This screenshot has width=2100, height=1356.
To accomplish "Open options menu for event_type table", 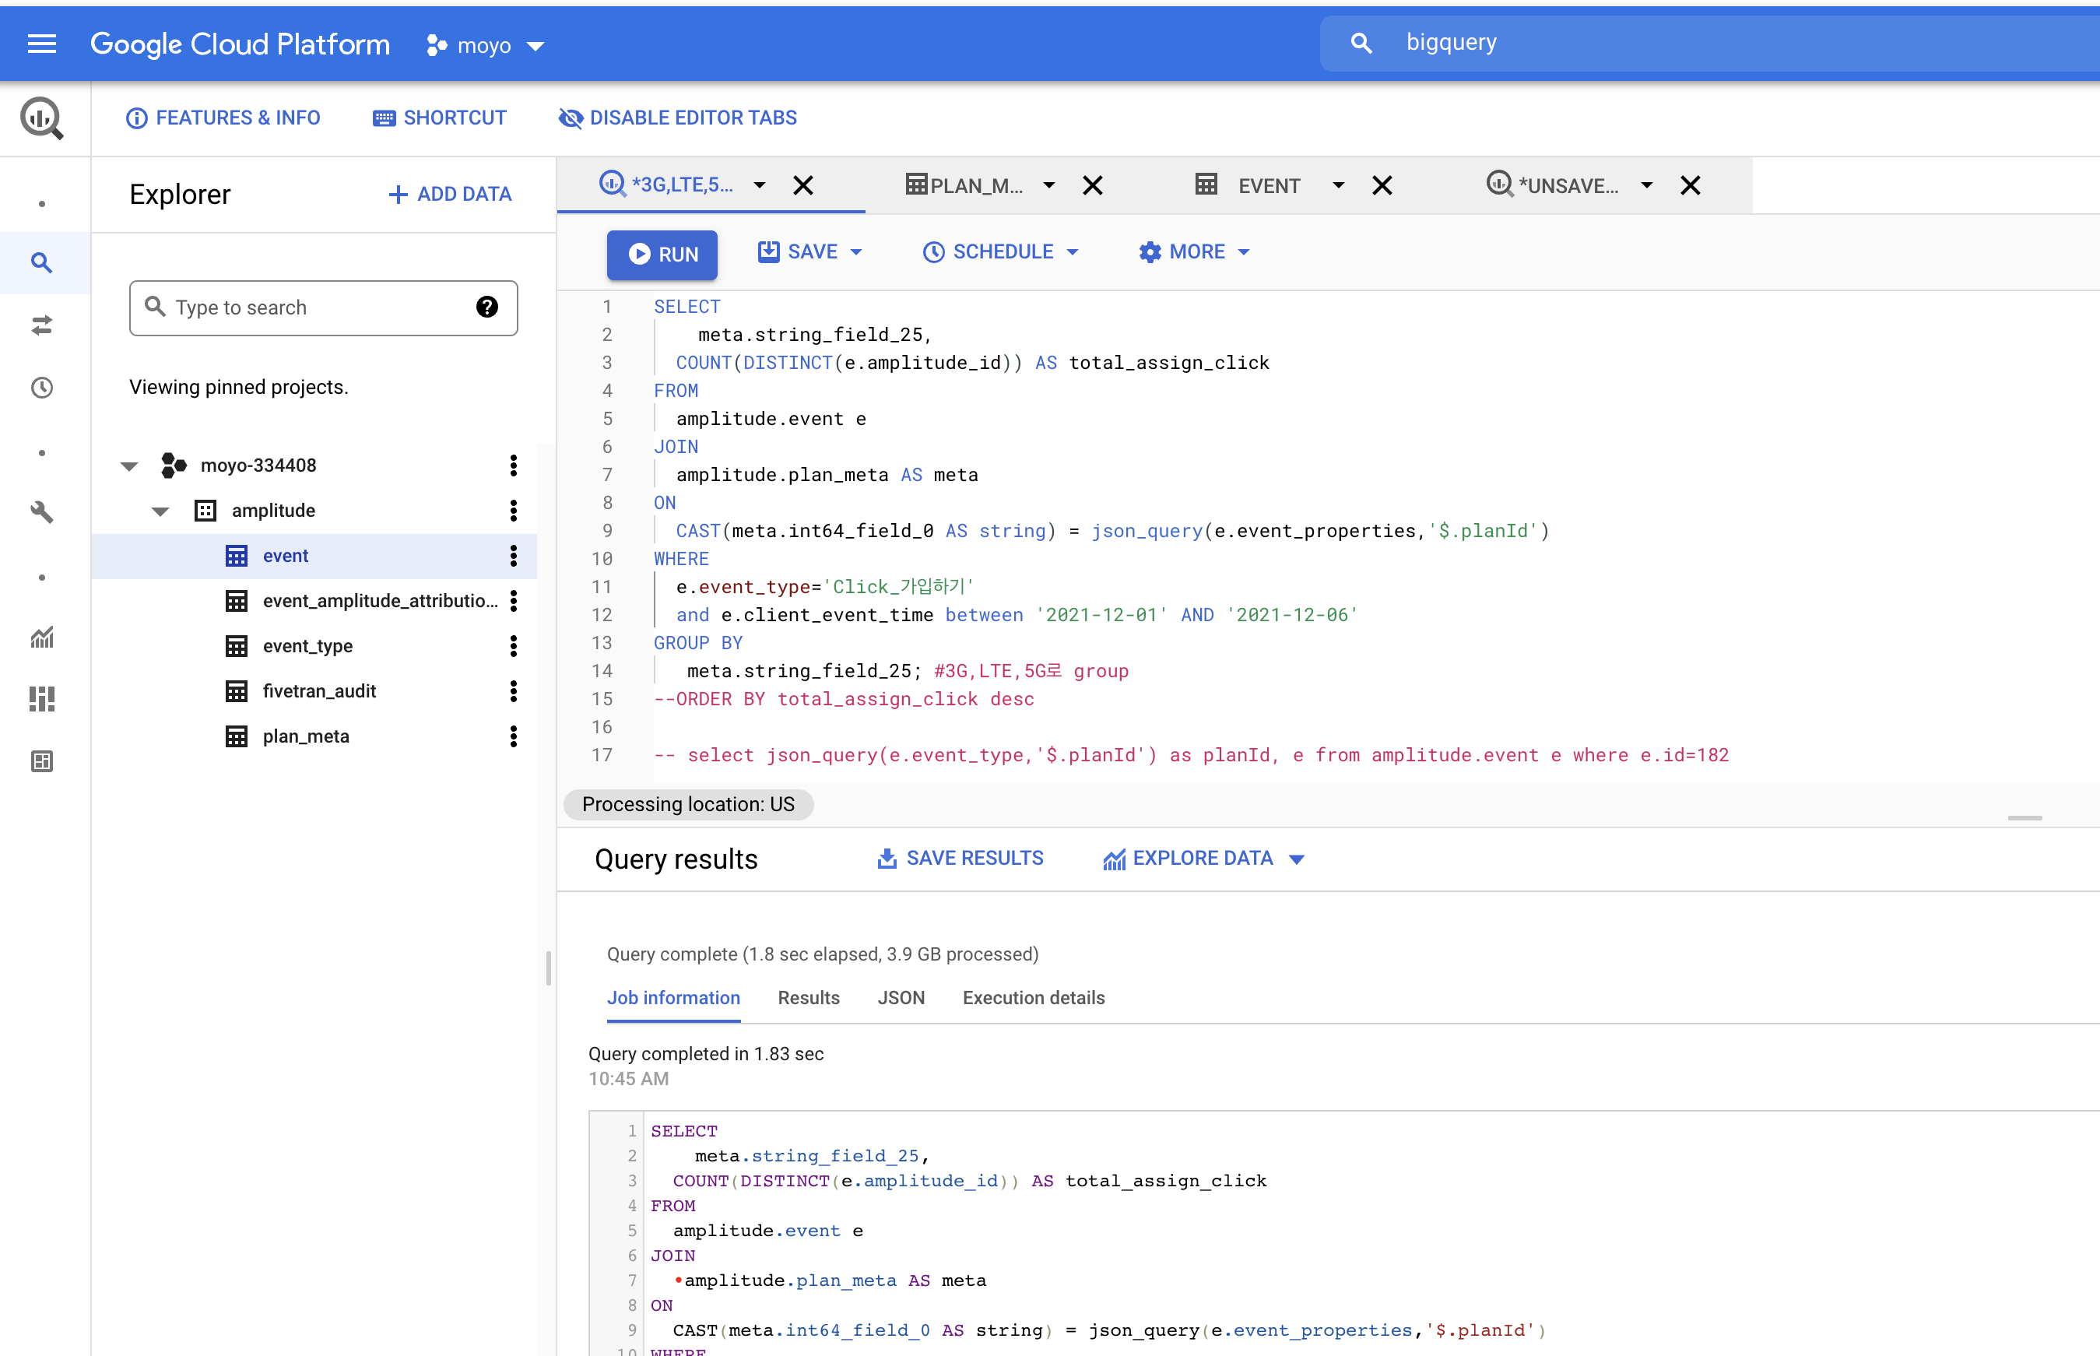I will tap(514, 645).
